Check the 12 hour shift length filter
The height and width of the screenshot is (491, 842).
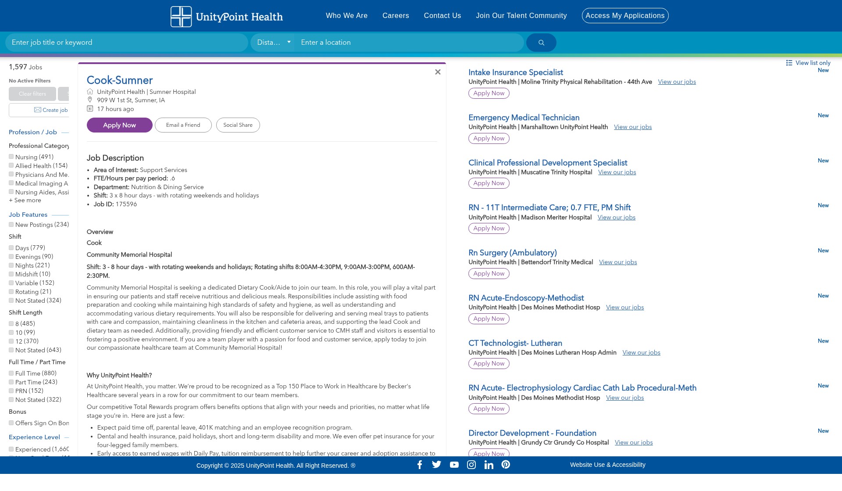pyautogui.click(x=11, y=341)
